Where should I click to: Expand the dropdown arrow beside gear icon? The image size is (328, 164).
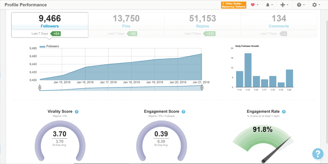pos(319,5)
